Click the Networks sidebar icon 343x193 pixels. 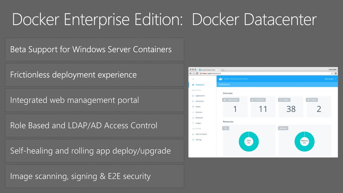193,118
